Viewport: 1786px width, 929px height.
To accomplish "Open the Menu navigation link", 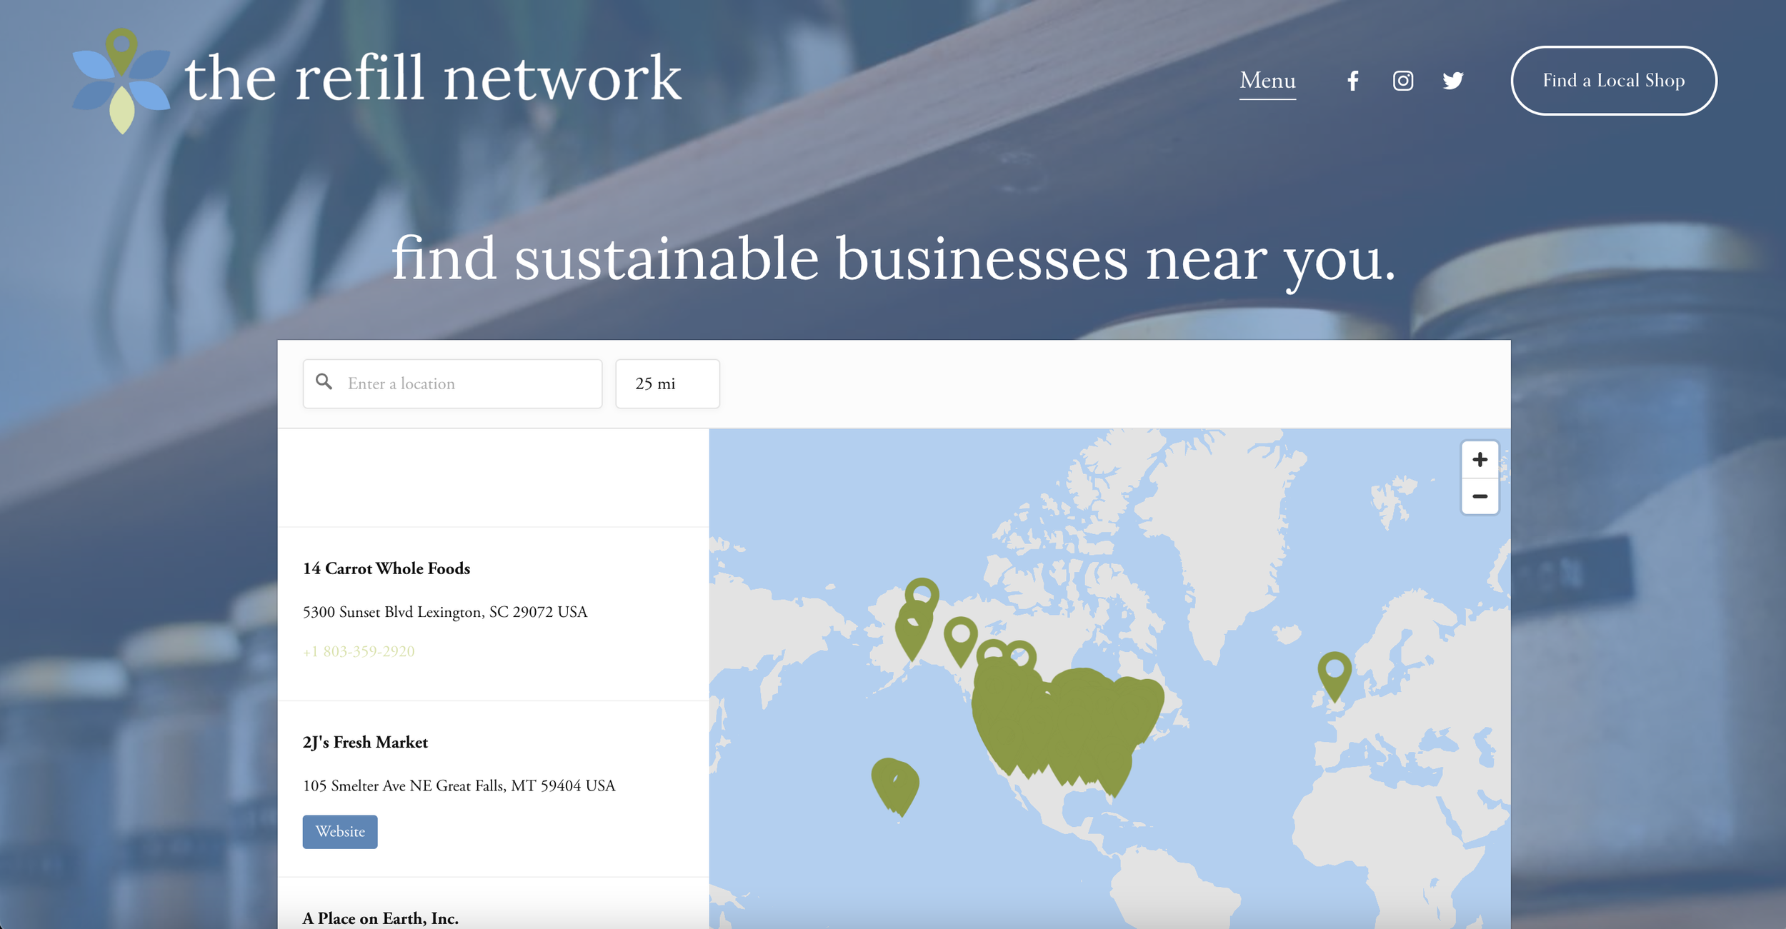I will pyautogui.click(x=1267, y=81).
